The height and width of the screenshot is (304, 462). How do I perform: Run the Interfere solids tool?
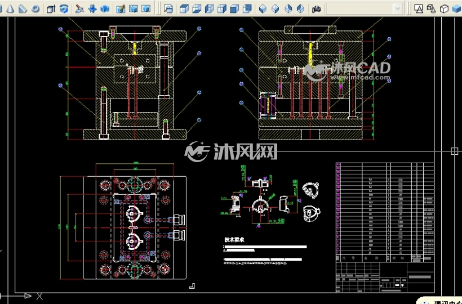(105, 9)
